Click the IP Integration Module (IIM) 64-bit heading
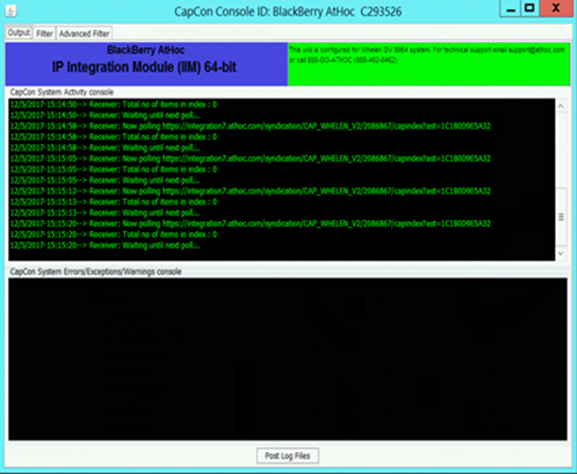Screen dimensions: 577x474 pos(144,67)
